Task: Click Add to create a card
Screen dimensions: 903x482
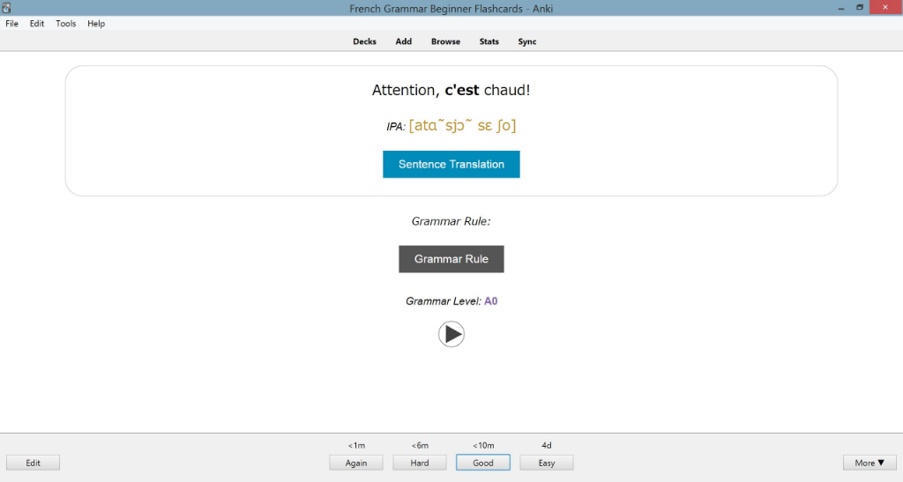Action: (x=403, y=41)
